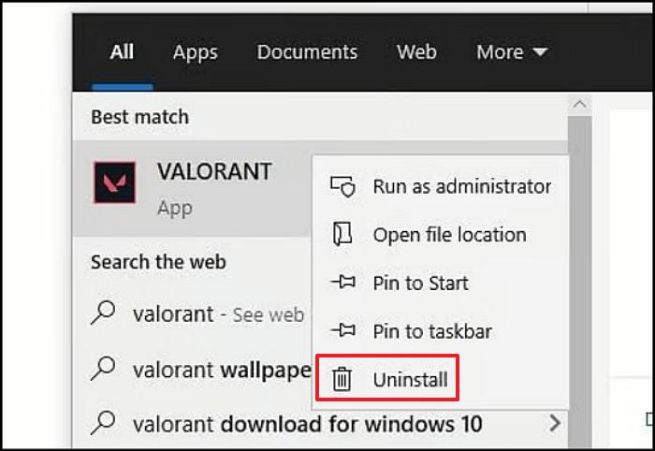Screen dimensions: 655x451
Task: Click the magnifier beside 'valorant wallpaper'
Action: 103,370
